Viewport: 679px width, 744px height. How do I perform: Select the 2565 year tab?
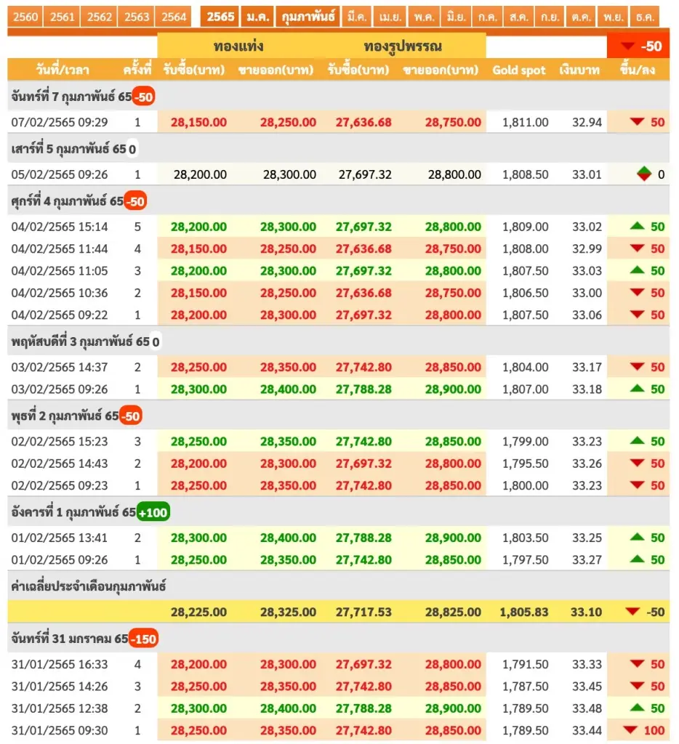tap(220, 17)
